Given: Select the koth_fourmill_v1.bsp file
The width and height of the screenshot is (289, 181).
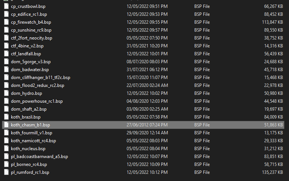Looking at the screenshot, I should 32,133.
